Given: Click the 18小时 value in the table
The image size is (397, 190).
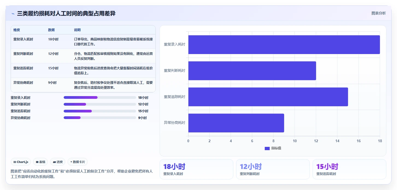Looking at the screenshot, I should point(53,39).
